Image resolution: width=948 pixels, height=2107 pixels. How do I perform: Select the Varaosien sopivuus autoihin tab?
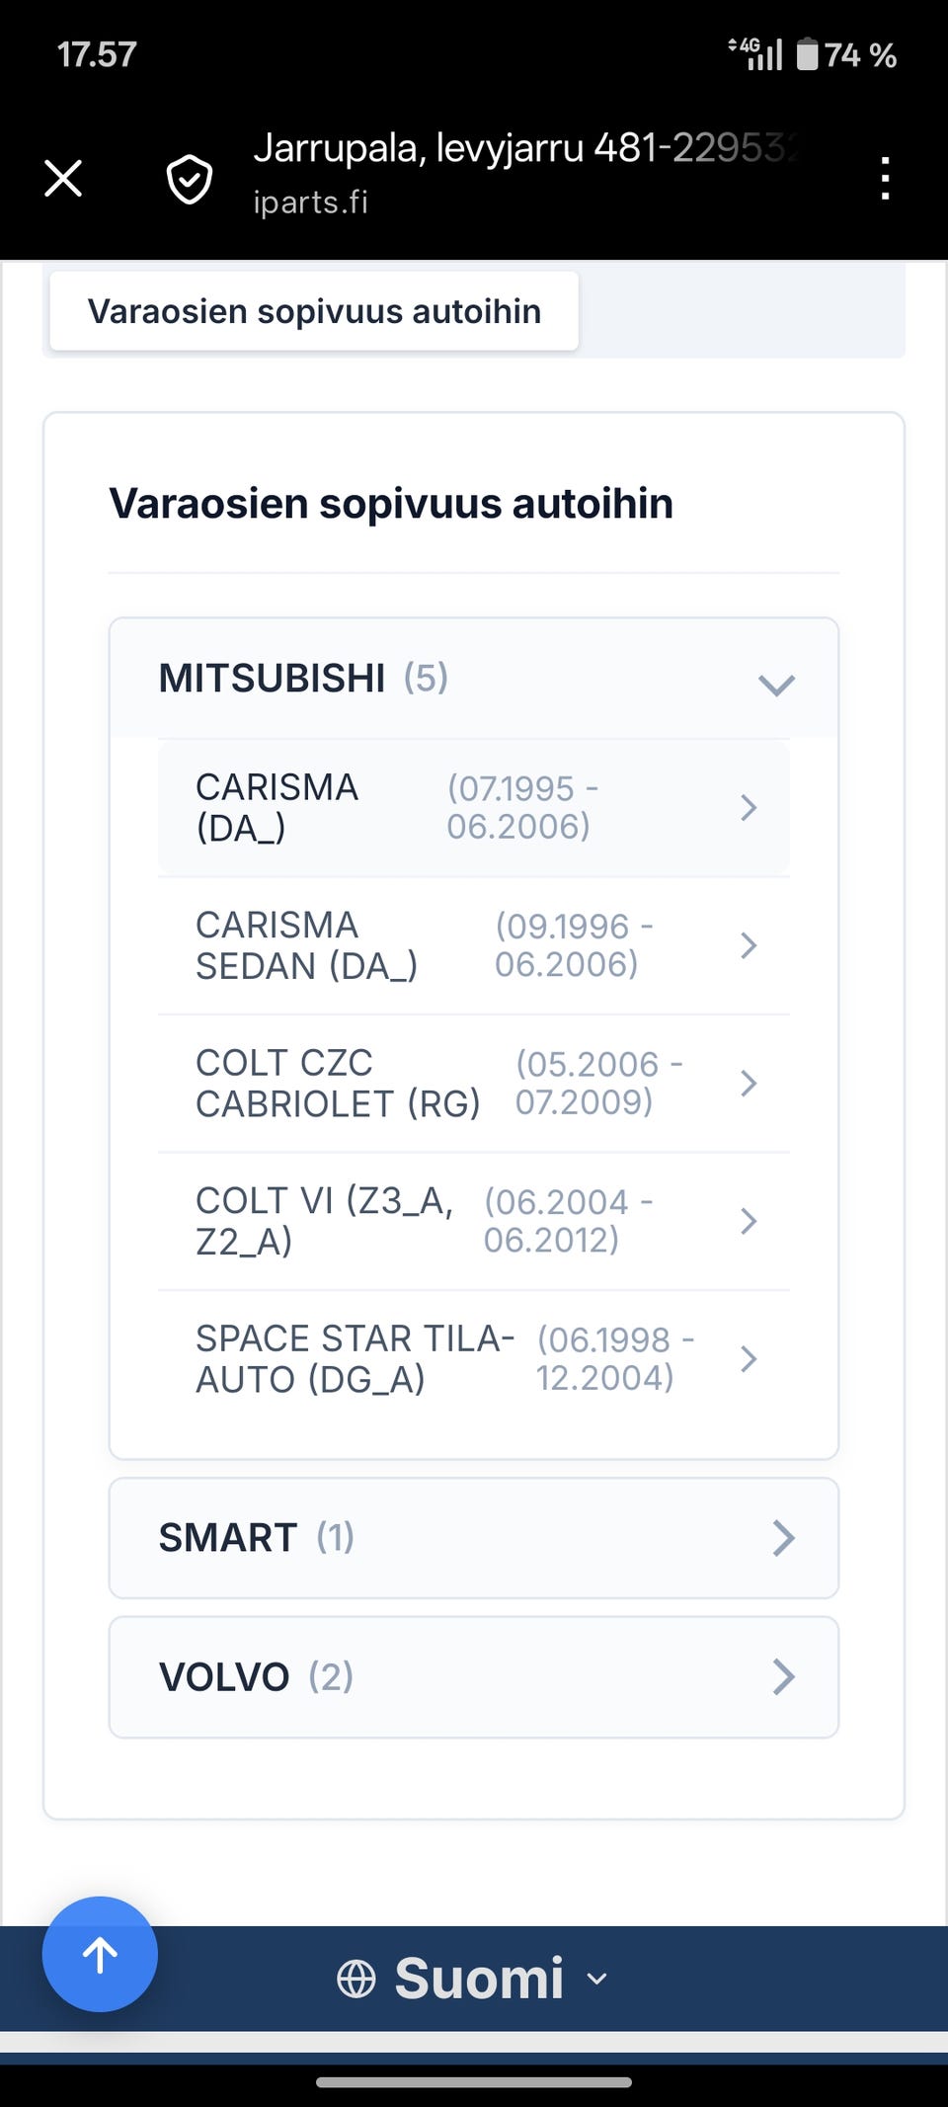coord(314,311)
